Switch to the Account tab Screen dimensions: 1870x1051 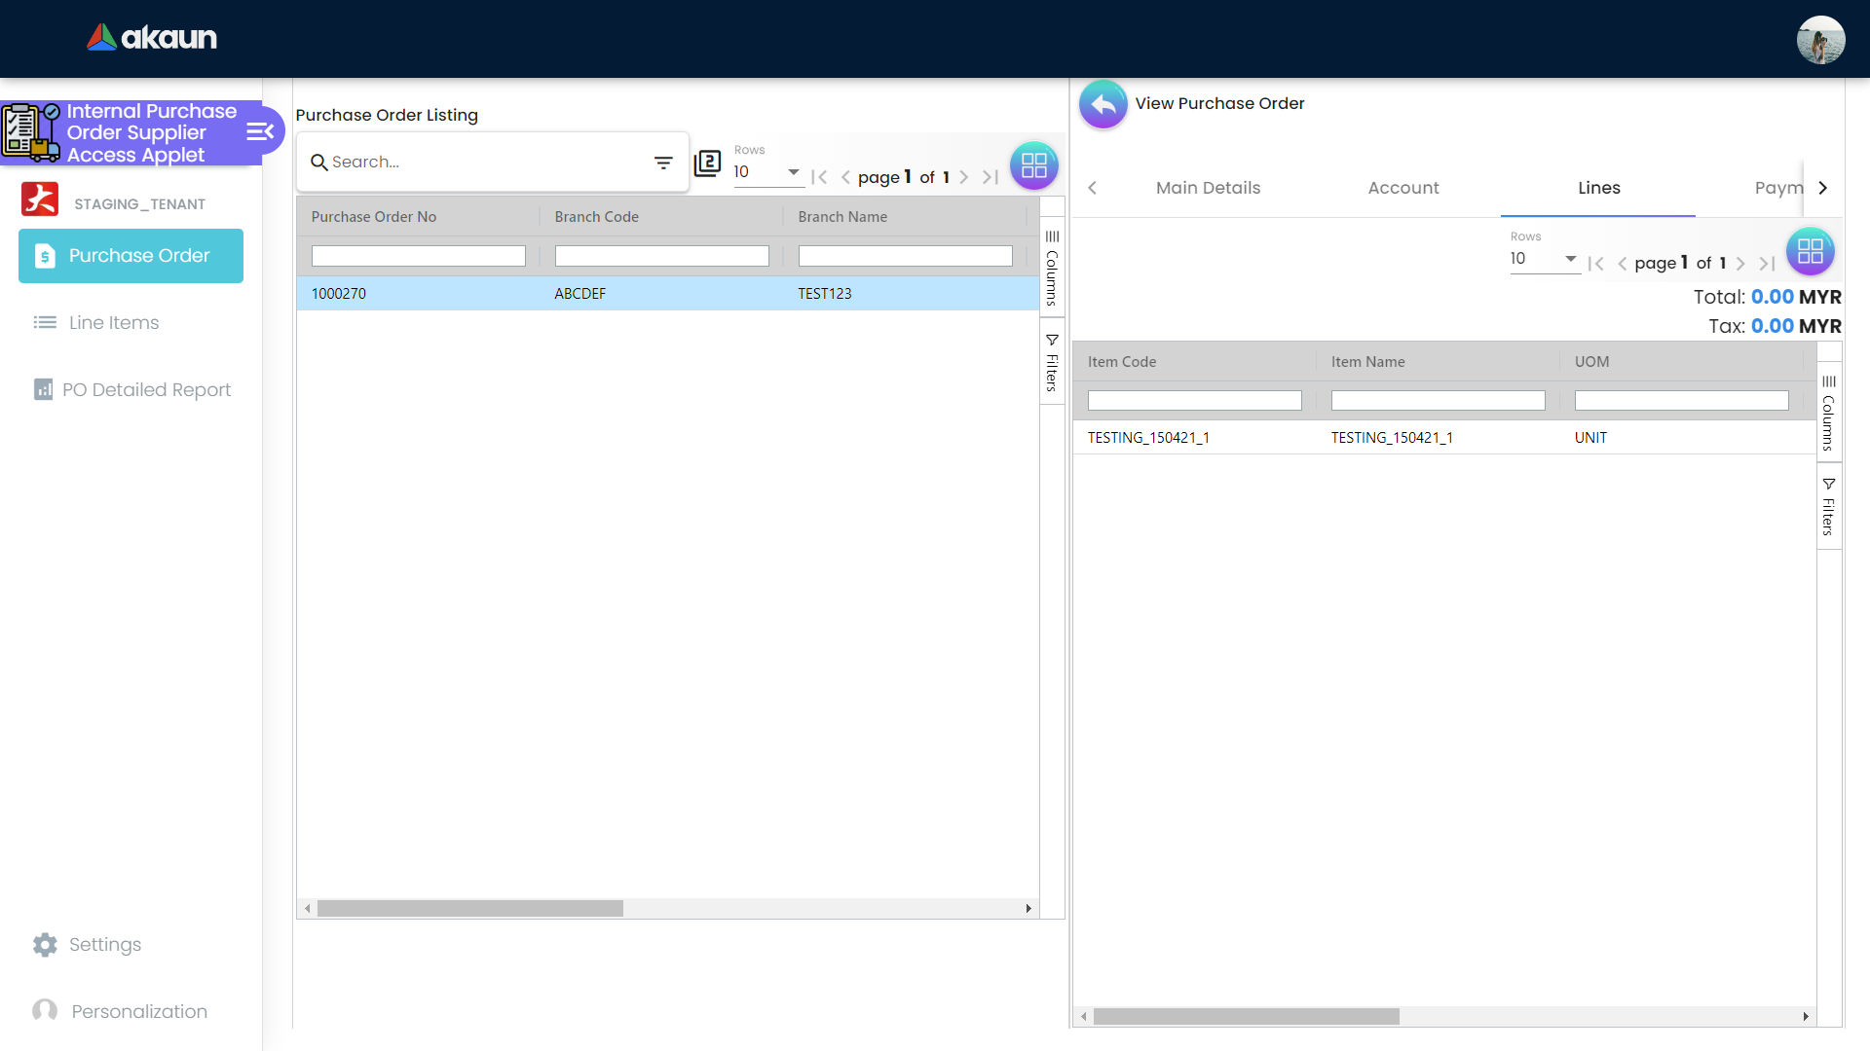[1402, 188]
